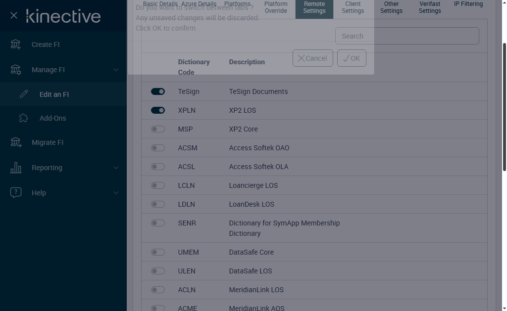Click the Edit an FI pencil icon
507x311 pixels.
click(24, 94)
